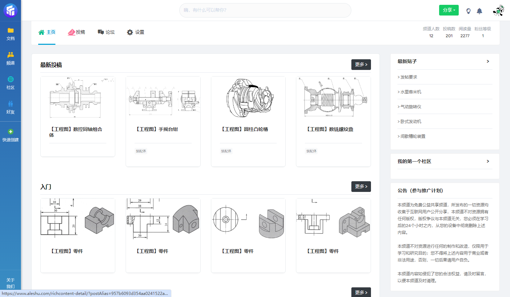The image size is (510, 297).
Task: Click the site logo icon
Action: [x=10, y=10]
